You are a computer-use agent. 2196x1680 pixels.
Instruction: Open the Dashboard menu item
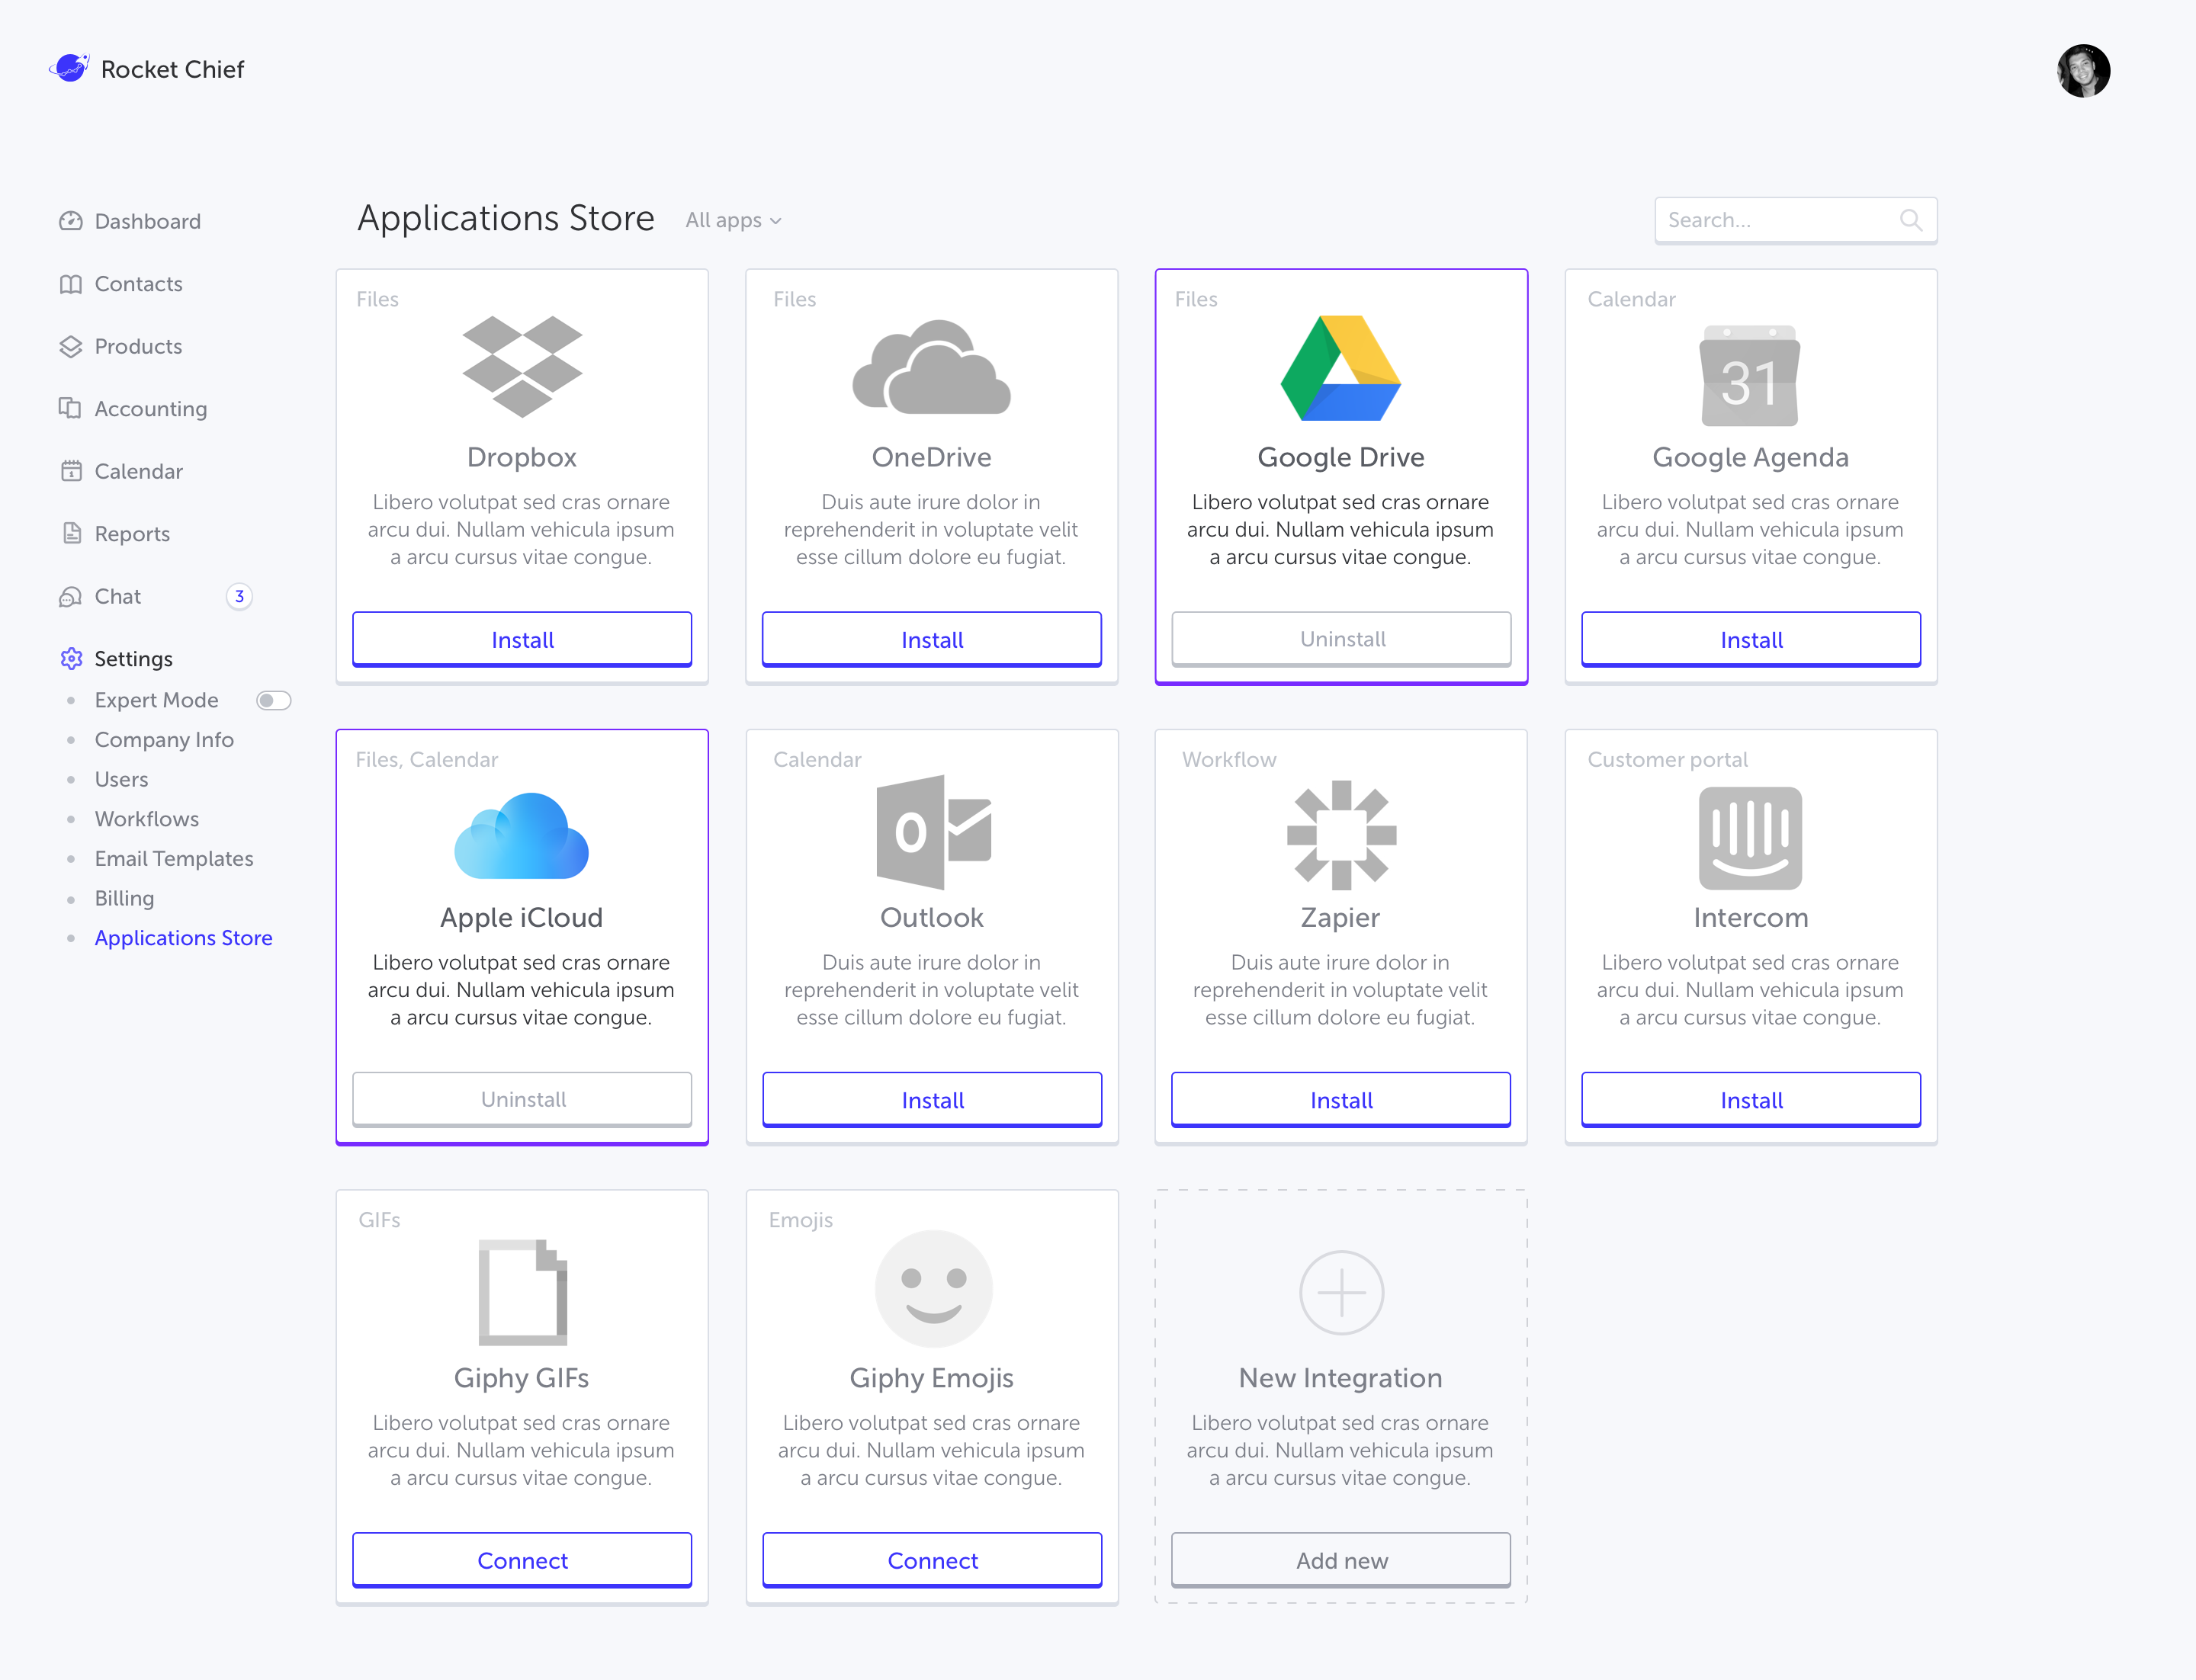point(147,221)
